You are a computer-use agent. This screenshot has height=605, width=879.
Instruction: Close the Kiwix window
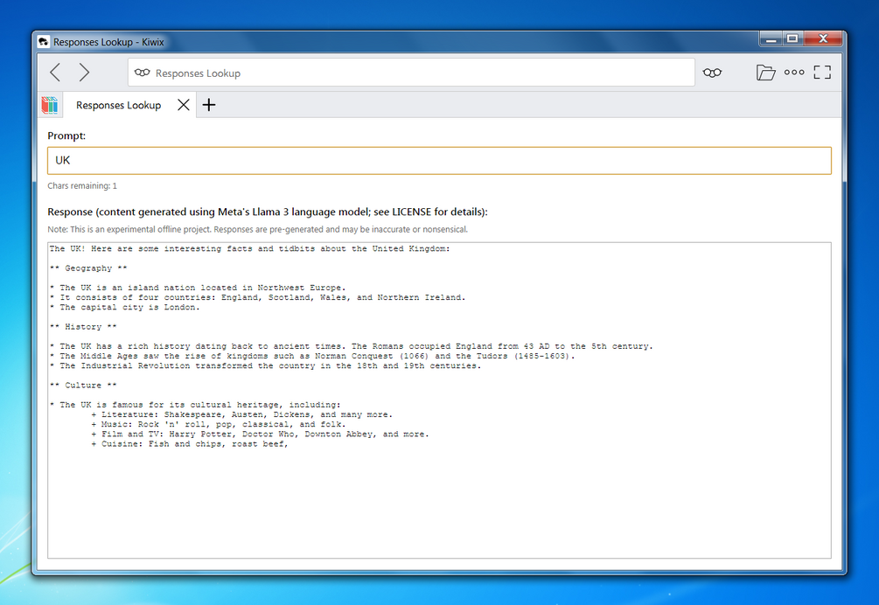coord(823,38)
